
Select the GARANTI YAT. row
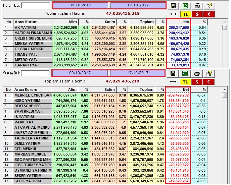tap(105, 65)
